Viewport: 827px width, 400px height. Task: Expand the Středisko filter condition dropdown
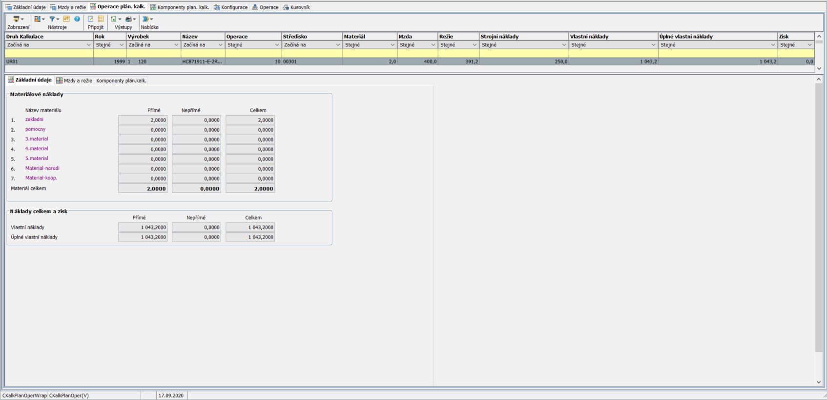coord(337,45)
